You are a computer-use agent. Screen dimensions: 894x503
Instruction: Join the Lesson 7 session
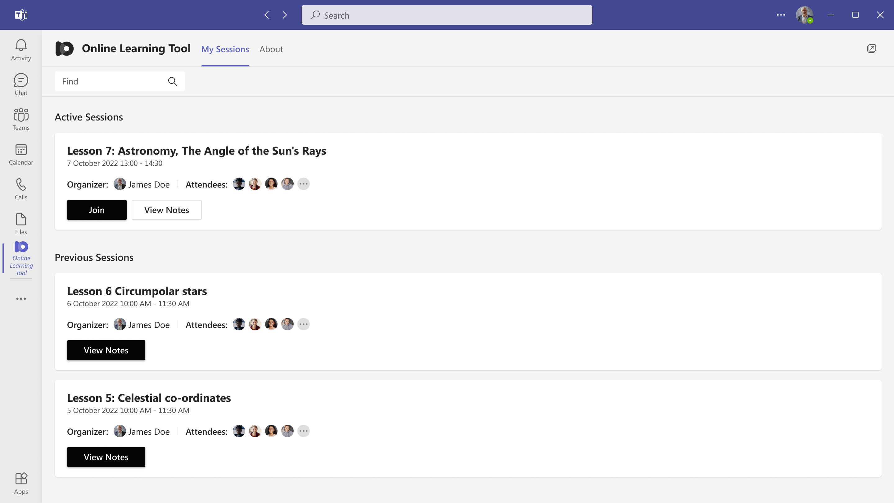coord(97,210)
